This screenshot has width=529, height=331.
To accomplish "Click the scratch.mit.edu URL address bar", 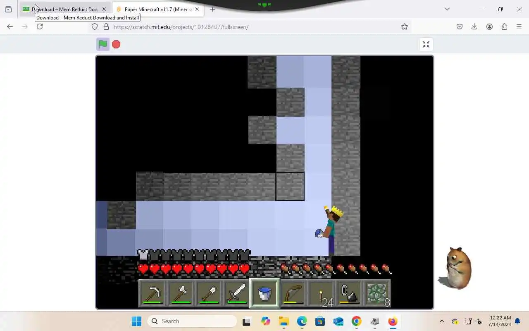I will (251, 26).
